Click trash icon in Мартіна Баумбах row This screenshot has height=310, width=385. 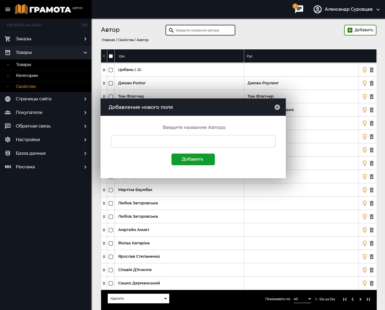372,190
